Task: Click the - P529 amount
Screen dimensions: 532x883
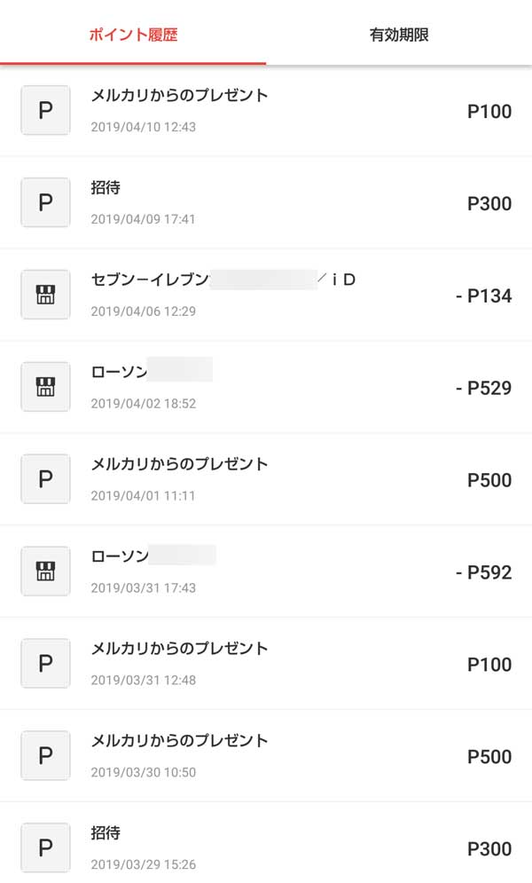Action: point(483,389)
